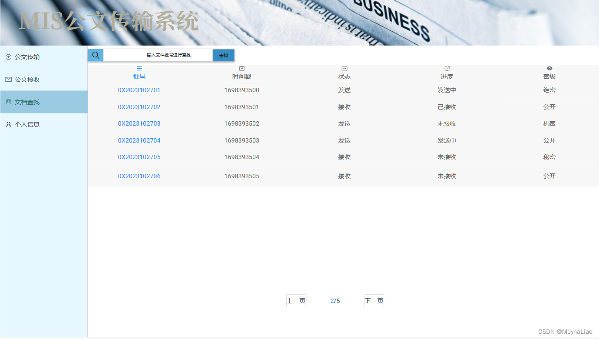Viewport: 599px width, 339px height.
Task: Go back using 上一页 button
Action: click(296, 300)
